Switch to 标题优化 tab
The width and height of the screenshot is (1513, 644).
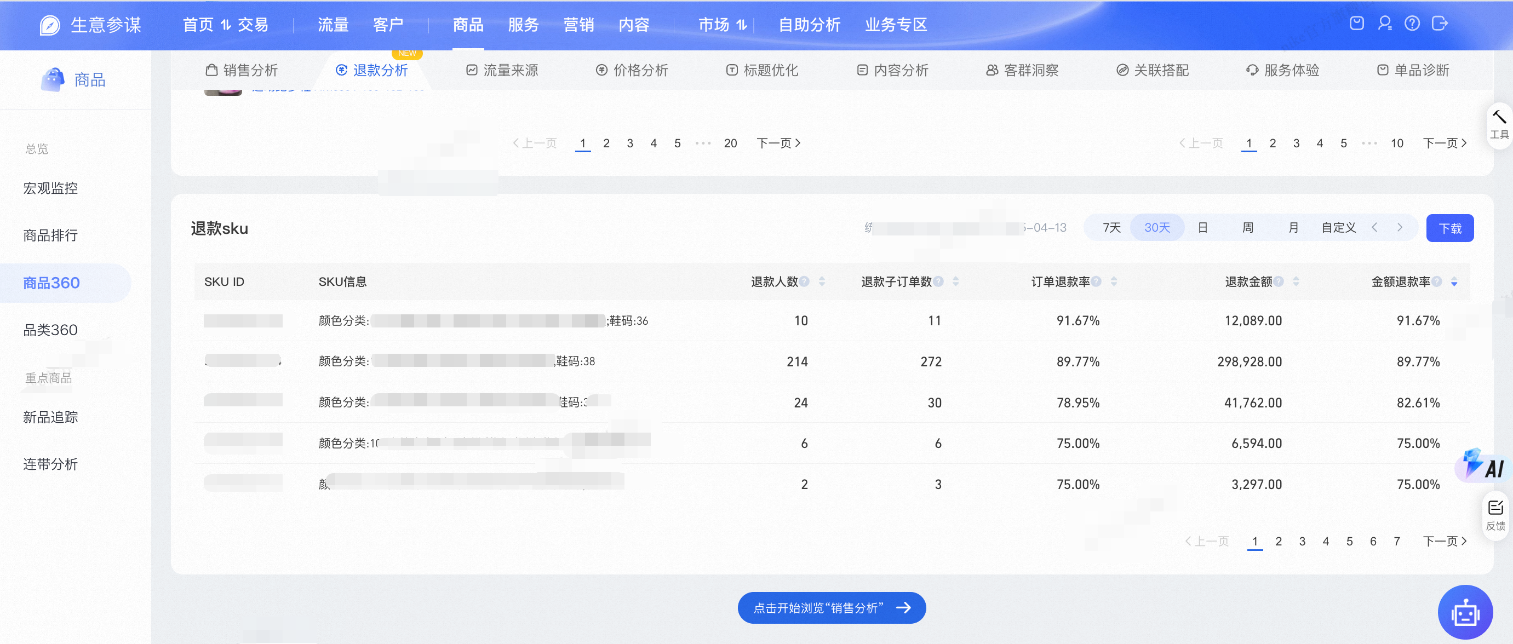(763, 71)
